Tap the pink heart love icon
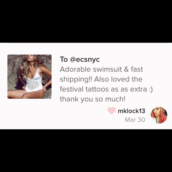Image resolution: width=172 pixels, height=172 pixels. pyautogui.click(x=112, y=111)
